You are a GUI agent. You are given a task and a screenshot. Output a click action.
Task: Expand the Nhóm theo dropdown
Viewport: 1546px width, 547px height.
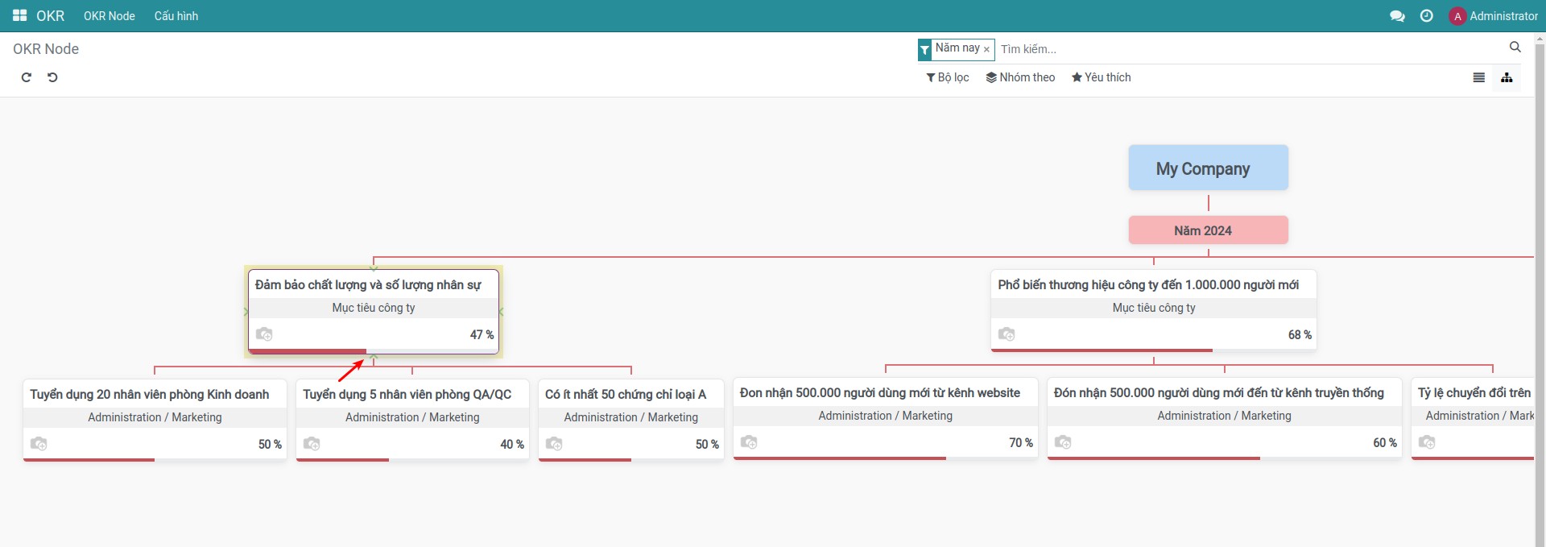point(1020,77)
